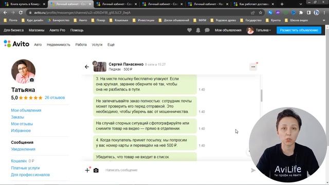Screen dimensions: 329x185
Task: Open notifications via the bell icon
Action: [x=198, y=30]
